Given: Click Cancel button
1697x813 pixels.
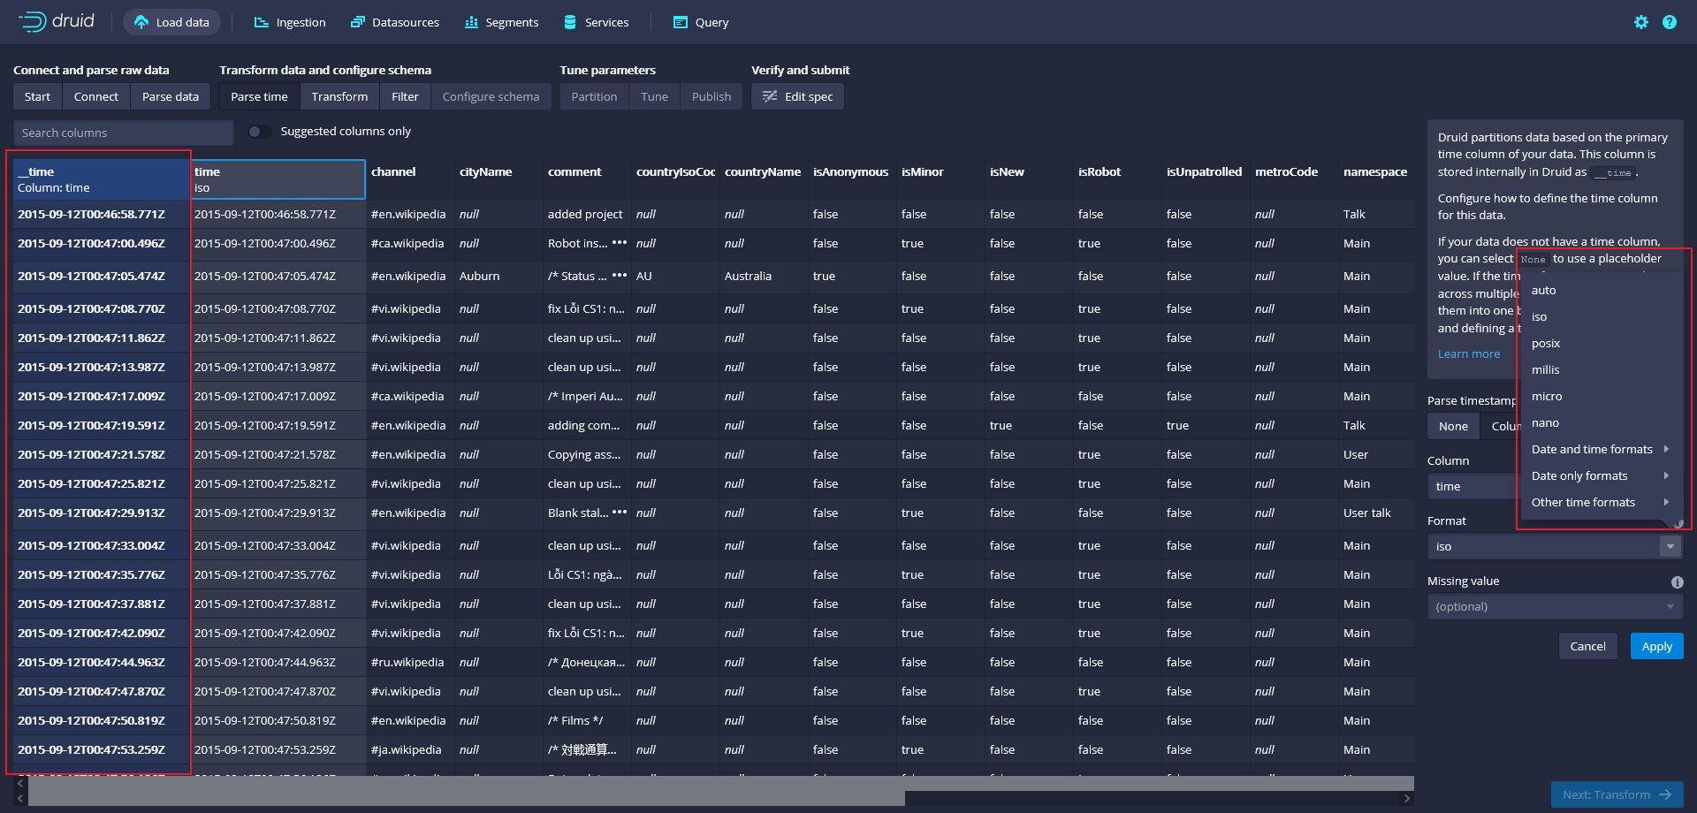Looking at the screenshot, I should [x=1587, y=646].
